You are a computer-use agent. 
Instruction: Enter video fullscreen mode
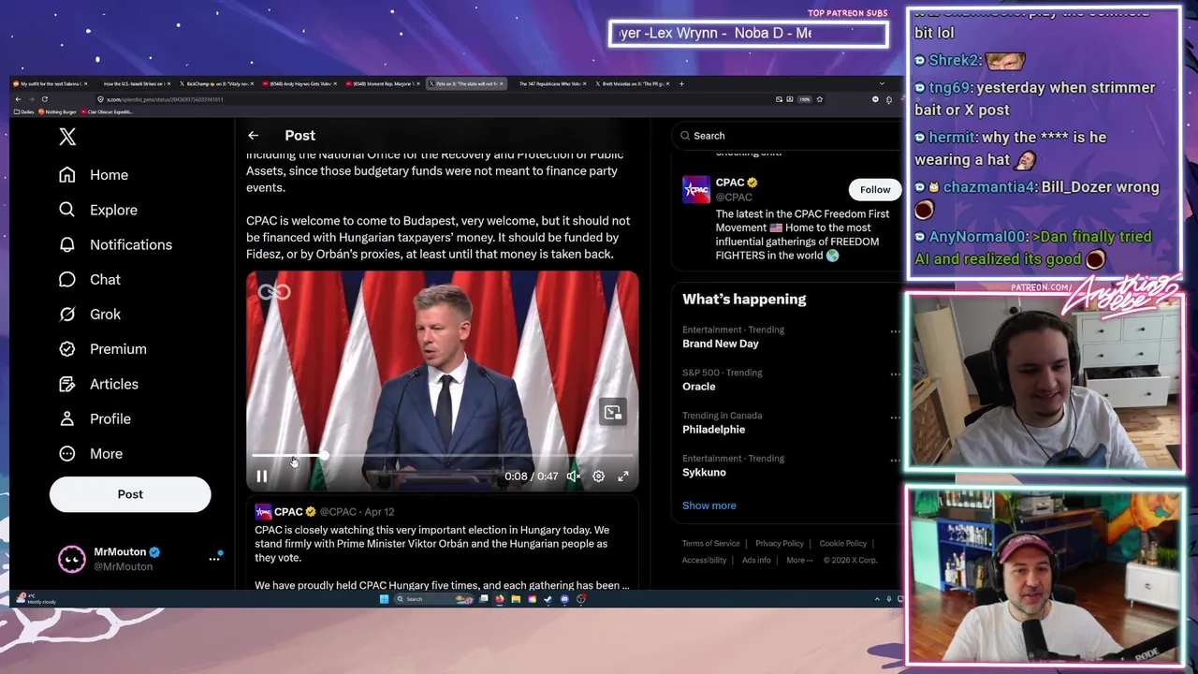point(623,476)
